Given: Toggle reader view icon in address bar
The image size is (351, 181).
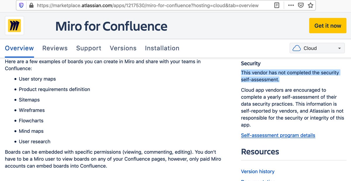Looking at the screenshot, I should 277,5.
